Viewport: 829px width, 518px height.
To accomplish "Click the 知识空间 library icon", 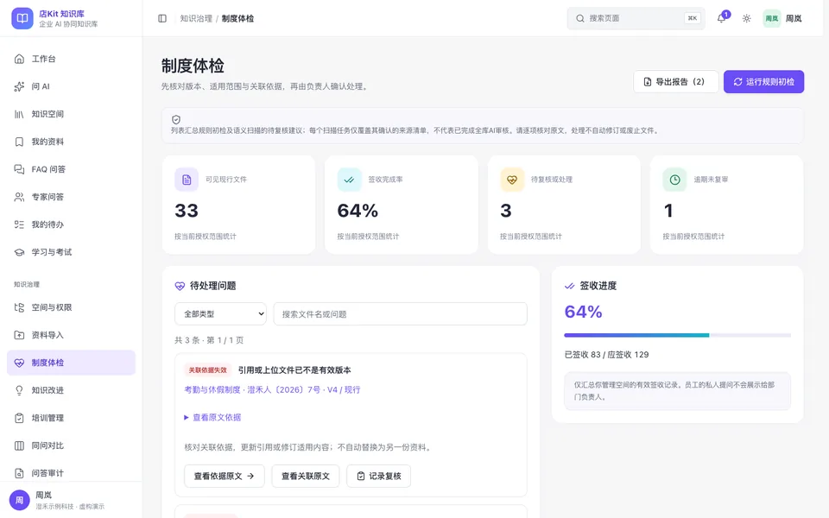I will [x=19, y=114].
